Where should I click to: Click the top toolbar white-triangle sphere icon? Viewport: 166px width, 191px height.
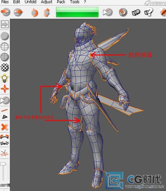tap(108, 12)
